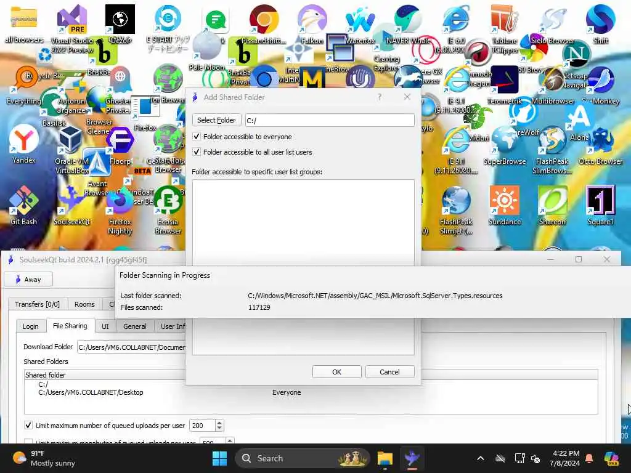631x473 pixels.
Task: Open the SuperBrowse desktop icon
Action: pyautogui.click(x=504, y=145)
